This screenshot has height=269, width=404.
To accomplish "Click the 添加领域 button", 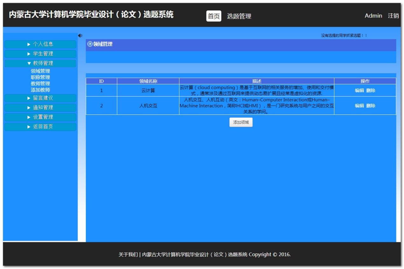I will pyautogui.click(x=241, y=122).
